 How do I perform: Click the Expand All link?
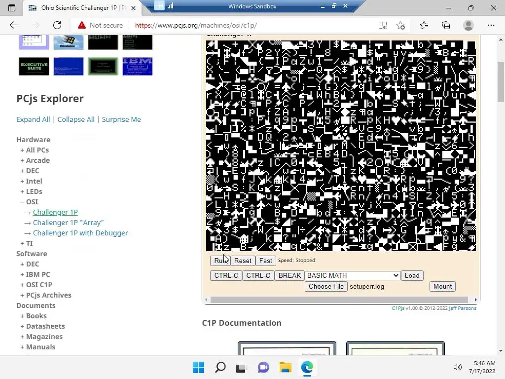[33, 119]
